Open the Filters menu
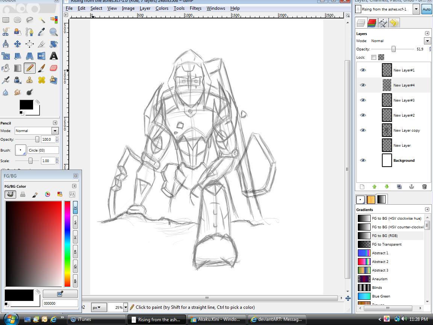Screen dimensions: 433x325 tap(195, 8)
